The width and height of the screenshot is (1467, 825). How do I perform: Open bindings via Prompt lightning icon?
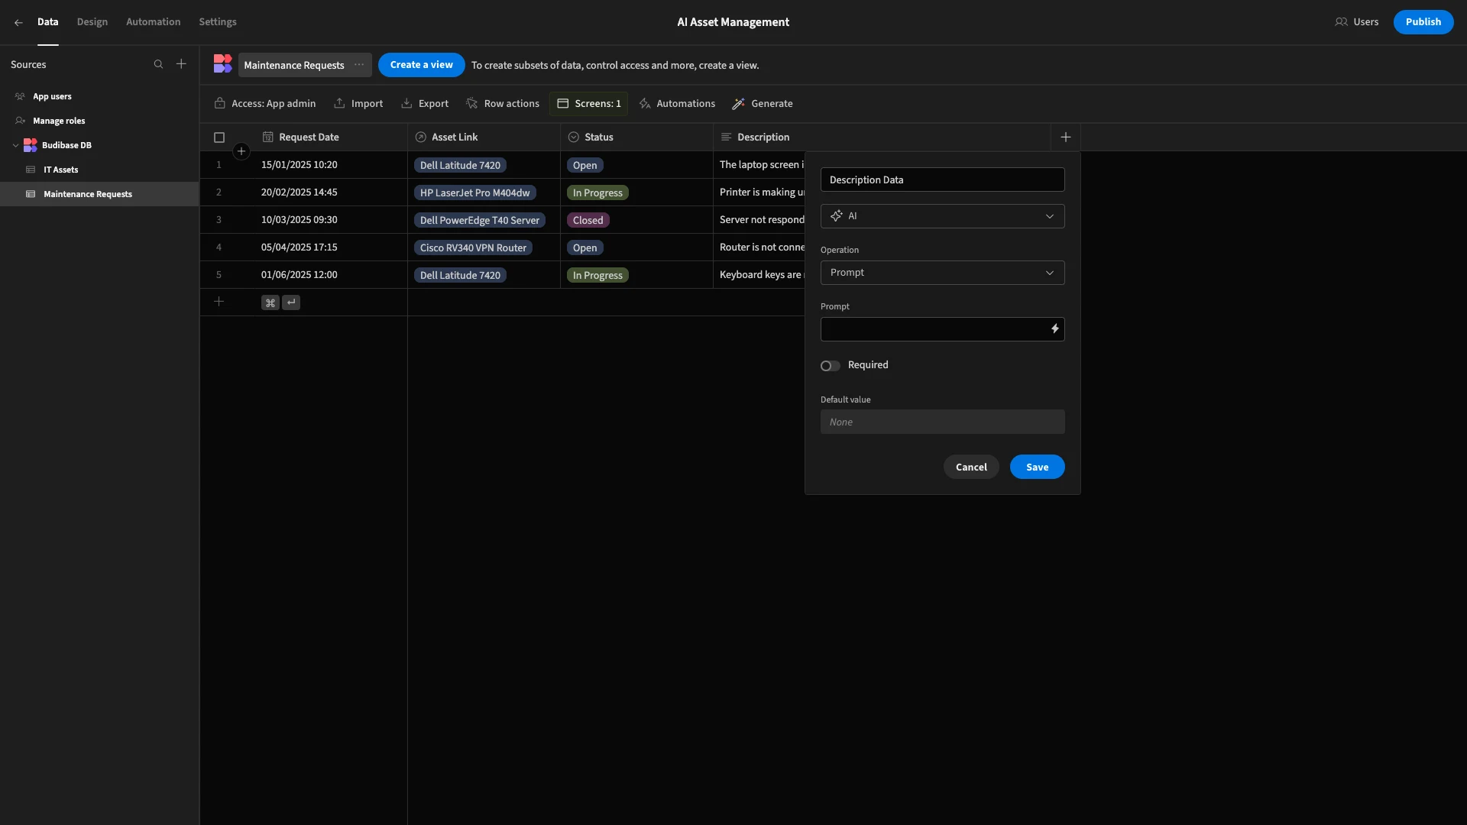tap(1054, 329)
